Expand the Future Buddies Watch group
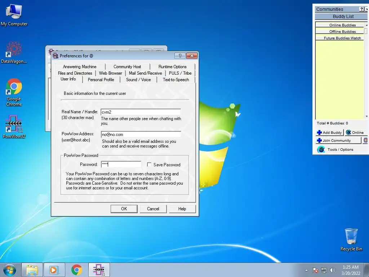 tap(339, 38)
